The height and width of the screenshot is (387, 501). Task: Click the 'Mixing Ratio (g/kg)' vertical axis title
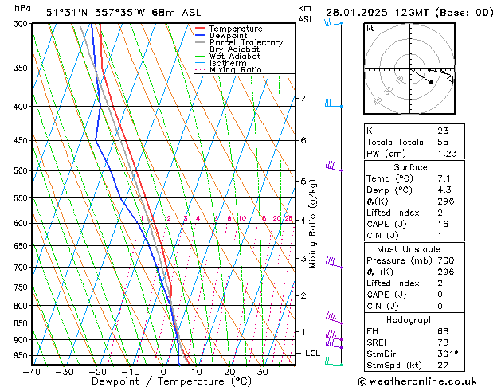pos(312,224)
